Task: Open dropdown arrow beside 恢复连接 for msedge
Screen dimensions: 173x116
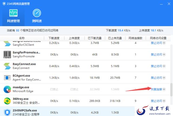Action: pos(164,89)
